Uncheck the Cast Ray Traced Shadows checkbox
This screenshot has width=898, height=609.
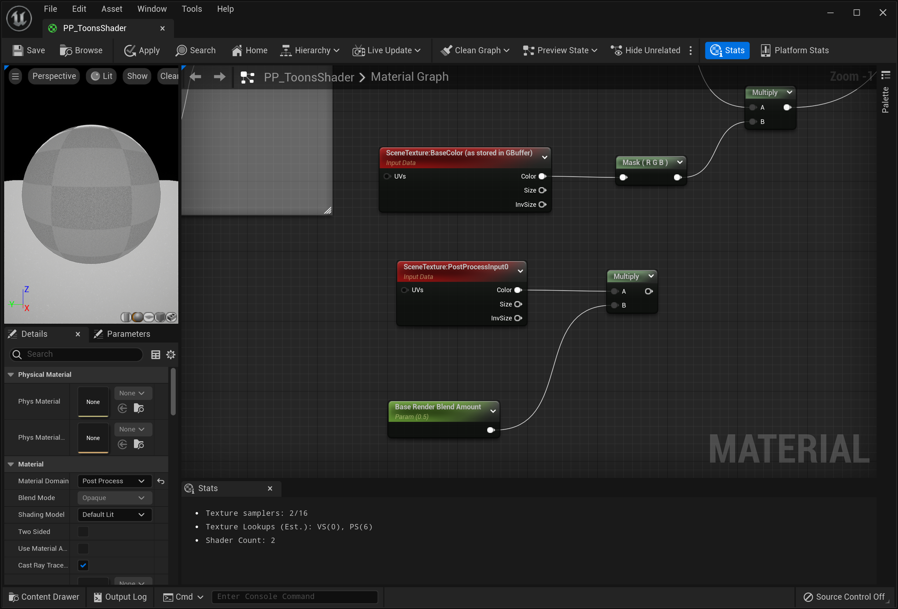coord(83,565)
